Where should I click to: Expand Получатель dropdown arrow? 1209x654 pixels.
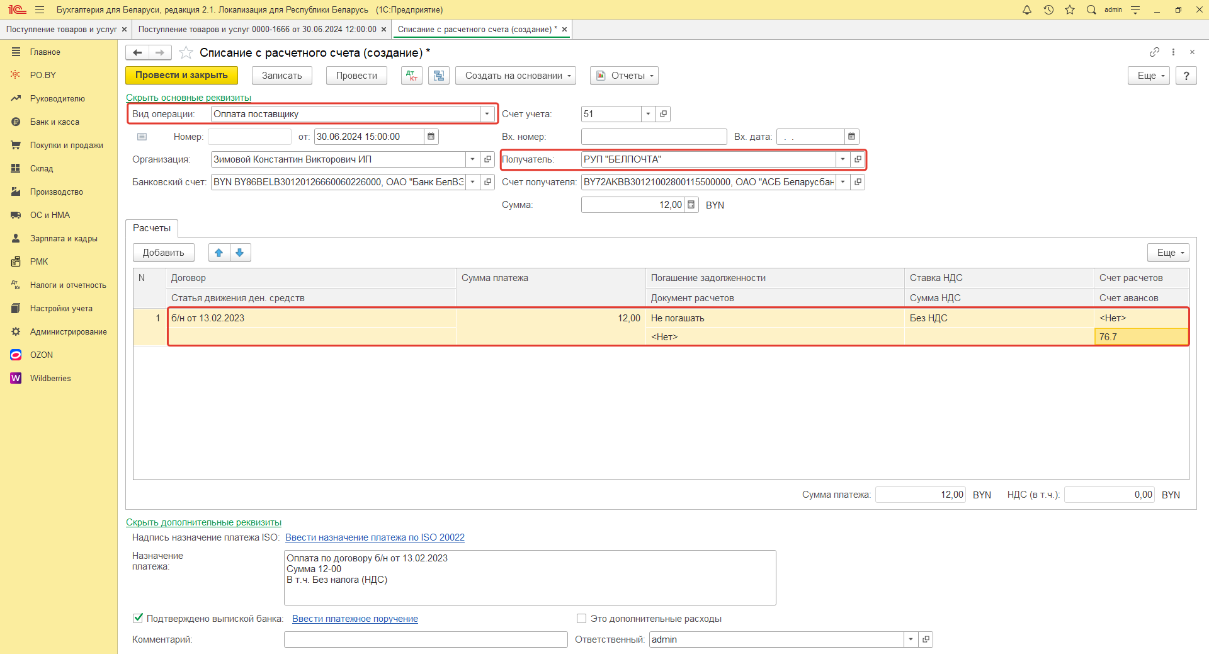coord(843,159)
